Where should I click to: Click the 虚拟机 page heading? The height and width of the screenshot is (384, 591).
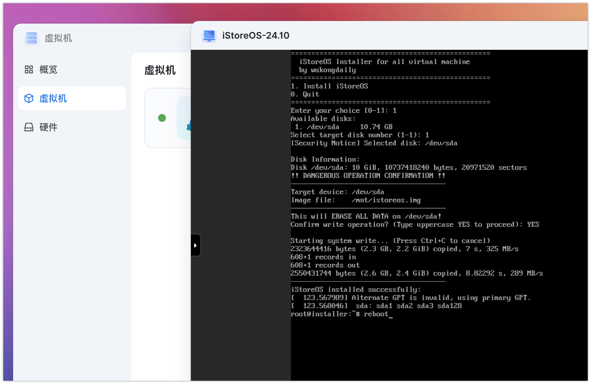tap(160, 70)
